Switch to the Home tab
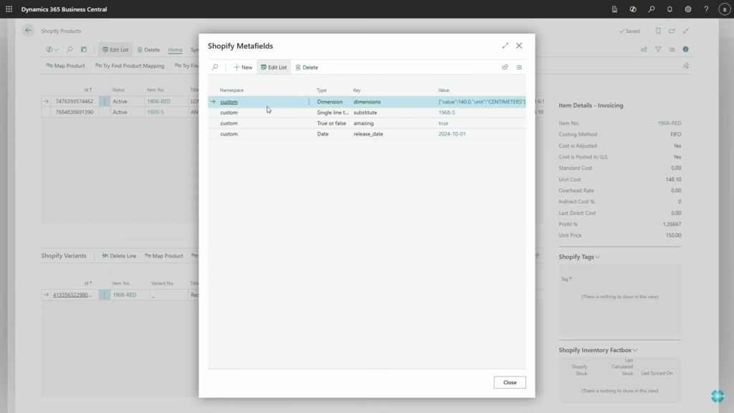Viewport: 734px width, 413px height. click(175, 49)
